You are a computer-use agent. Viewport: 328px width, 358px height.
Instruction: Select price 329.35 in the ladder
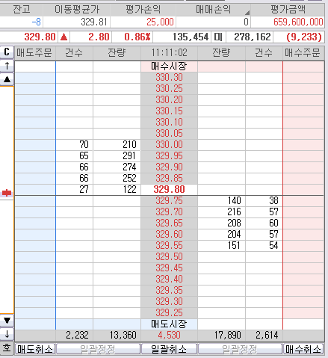169,291
